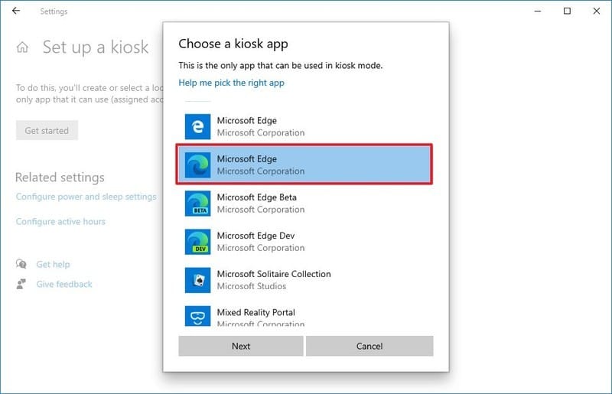The width and height of the screenshot is (612, 394).
Task: Cancel the kiosk app selection
Action: (369, 346)
